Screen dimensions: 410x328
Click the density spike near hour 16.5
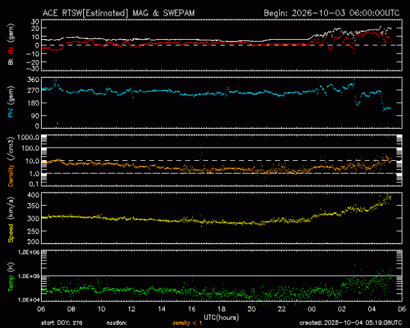click(201, 153)
